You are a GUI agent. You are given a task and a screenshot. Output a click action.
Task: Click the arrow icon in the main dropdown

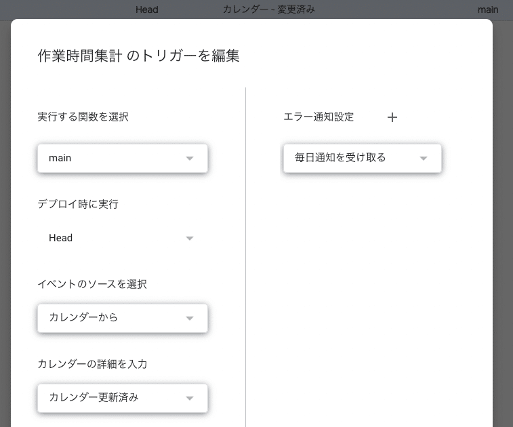190,159
